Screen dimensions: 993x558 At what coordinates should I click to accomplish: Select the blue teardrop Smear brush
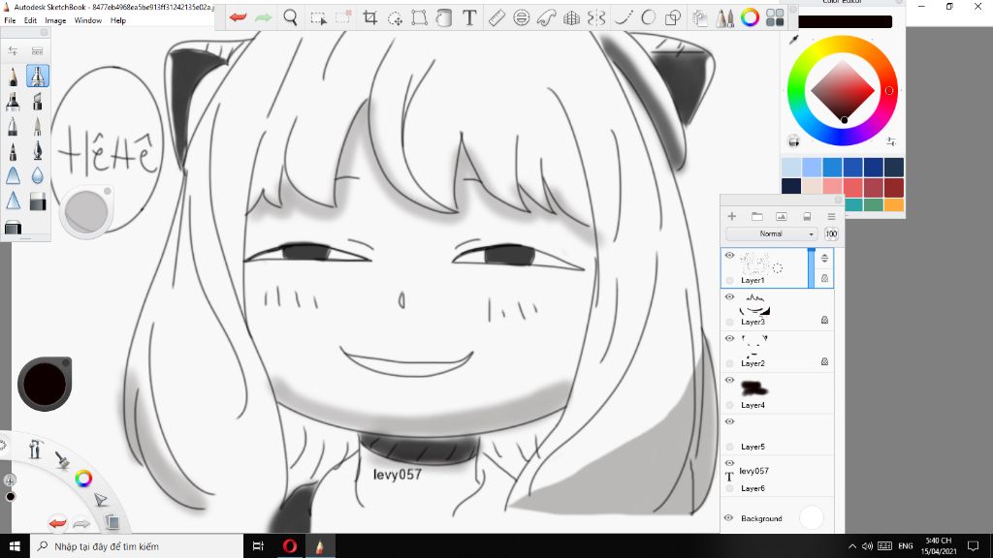tap(38, 176)
